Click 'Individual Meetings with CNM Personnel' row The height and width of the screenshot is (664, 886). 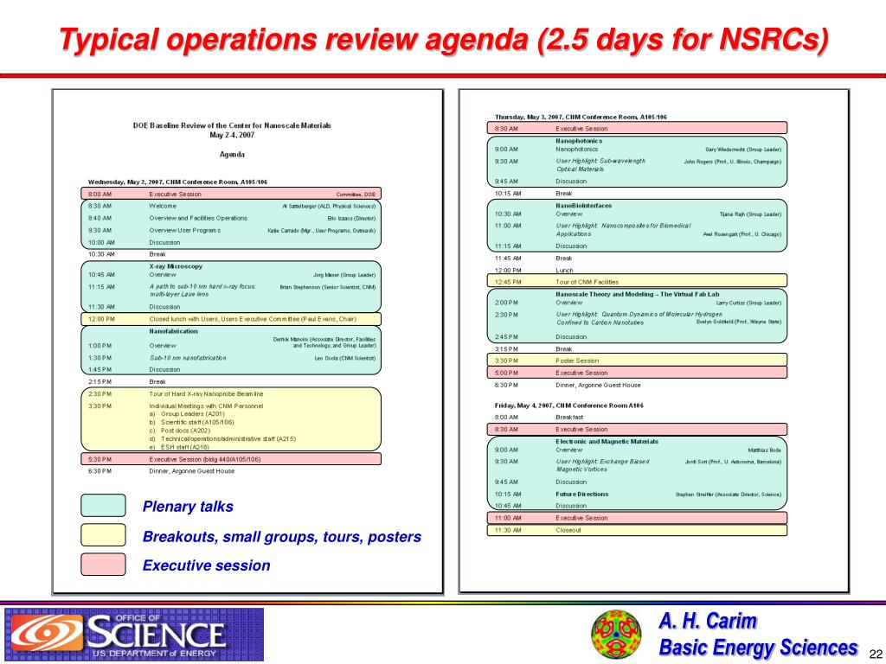[x=231, y=406]
